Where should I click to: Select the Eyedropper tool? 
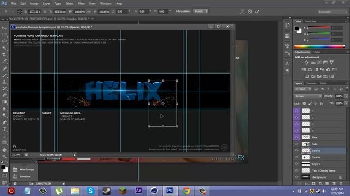point(4,62)
